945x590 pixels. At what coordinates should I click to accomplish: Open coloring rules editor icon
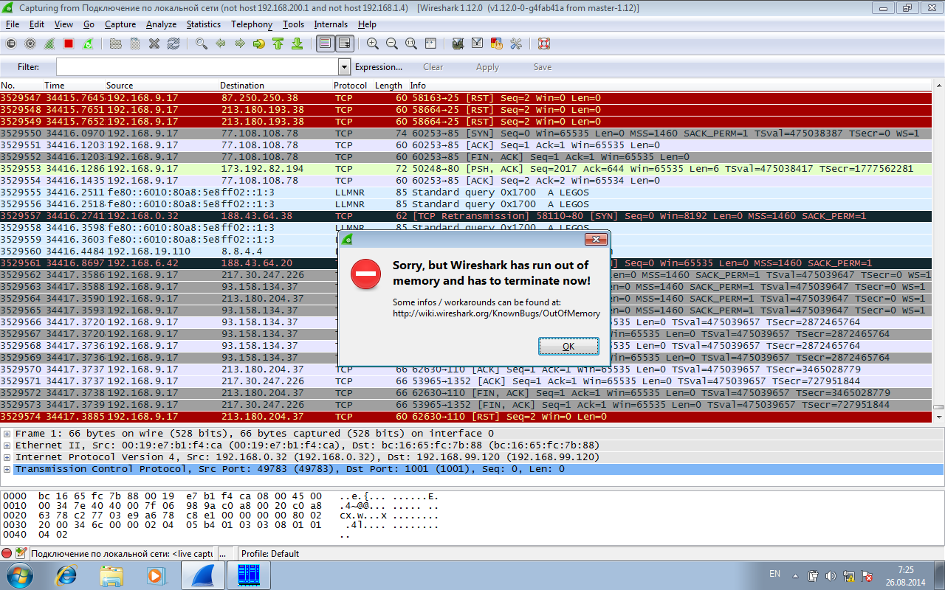click(x=497, y=44)
